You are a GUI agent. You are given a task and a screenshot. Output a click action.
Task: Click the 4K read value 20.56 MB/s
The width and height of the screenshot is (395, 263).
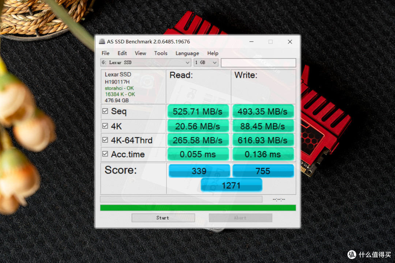pyautogui.click(x=198, y=126)
